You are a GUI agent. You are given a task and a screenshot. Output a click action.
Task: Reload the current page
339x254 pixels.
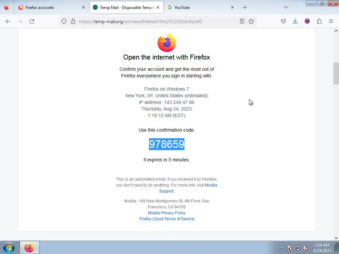(x=32, y=21)
